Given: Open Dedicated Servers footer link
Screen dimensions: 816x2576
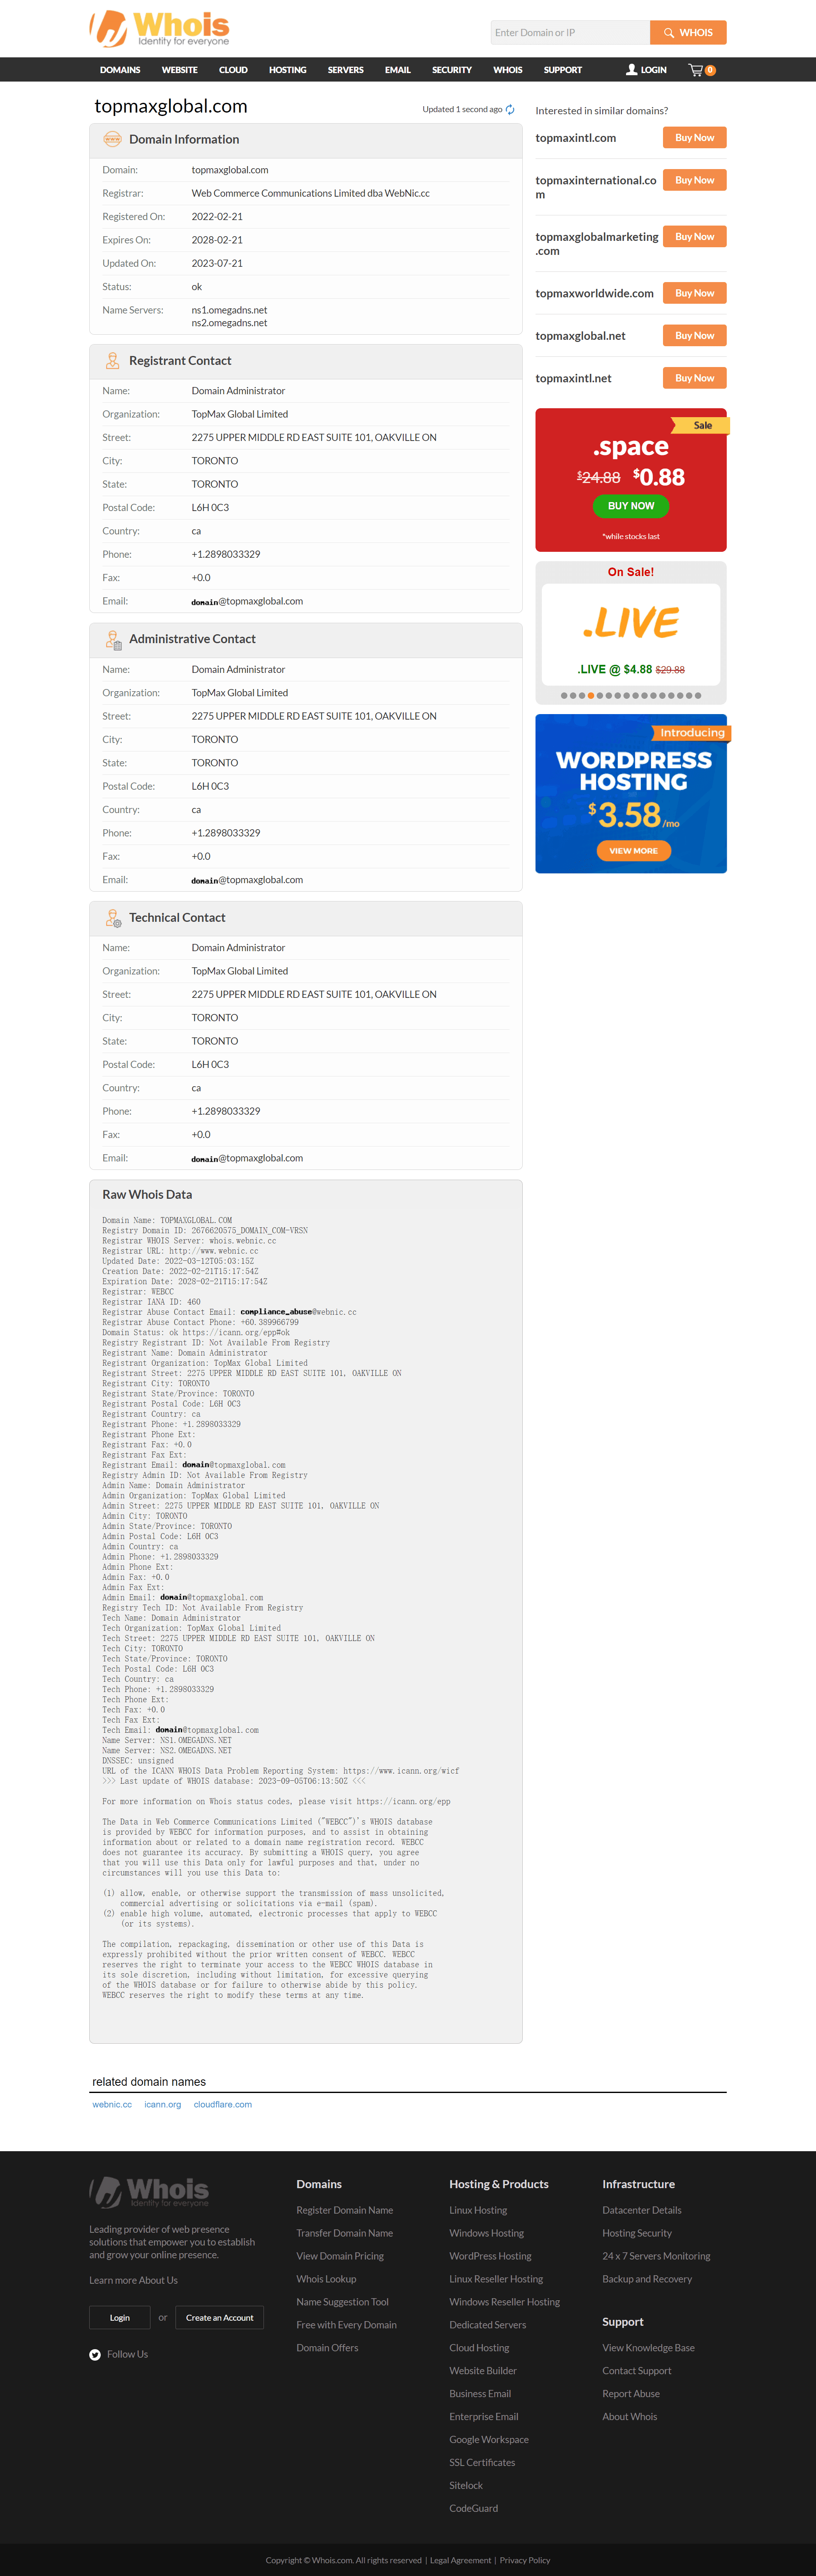Looking at the screenshot, I should [487, 2325].
